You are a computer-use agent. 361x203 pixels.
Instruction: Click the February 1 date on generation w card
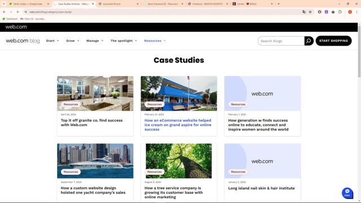coord(237,114)
